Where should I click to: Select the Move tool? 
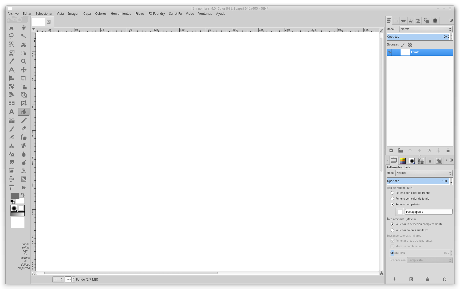(24, 70)
